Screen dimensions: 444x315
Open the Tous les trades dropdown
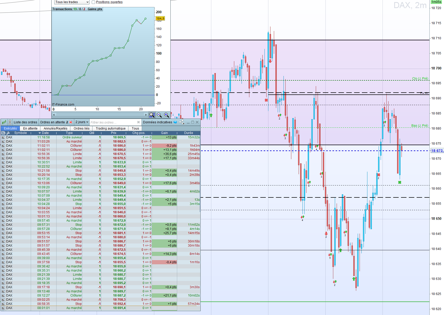pyautogui.click(x=72, y=2)
